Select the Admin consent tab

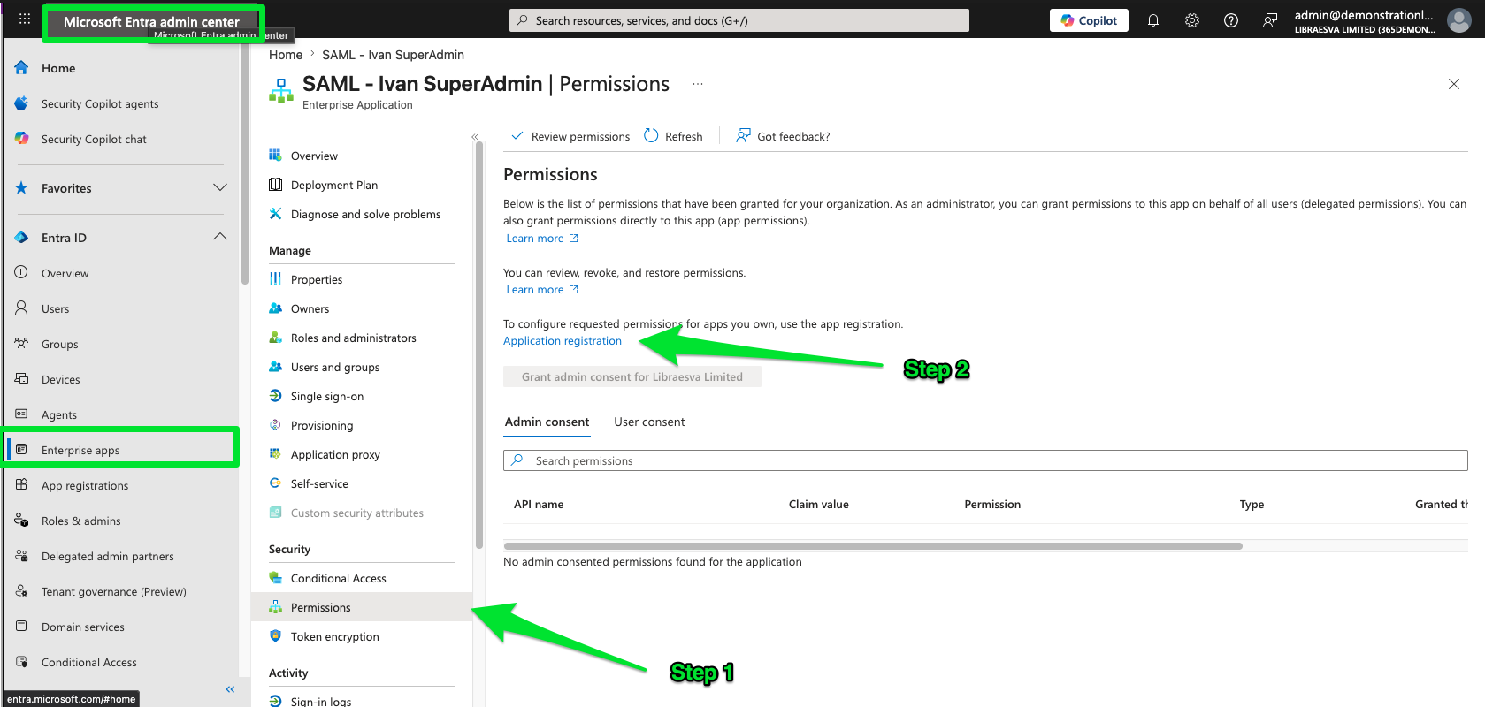click(x=547, y=422)
